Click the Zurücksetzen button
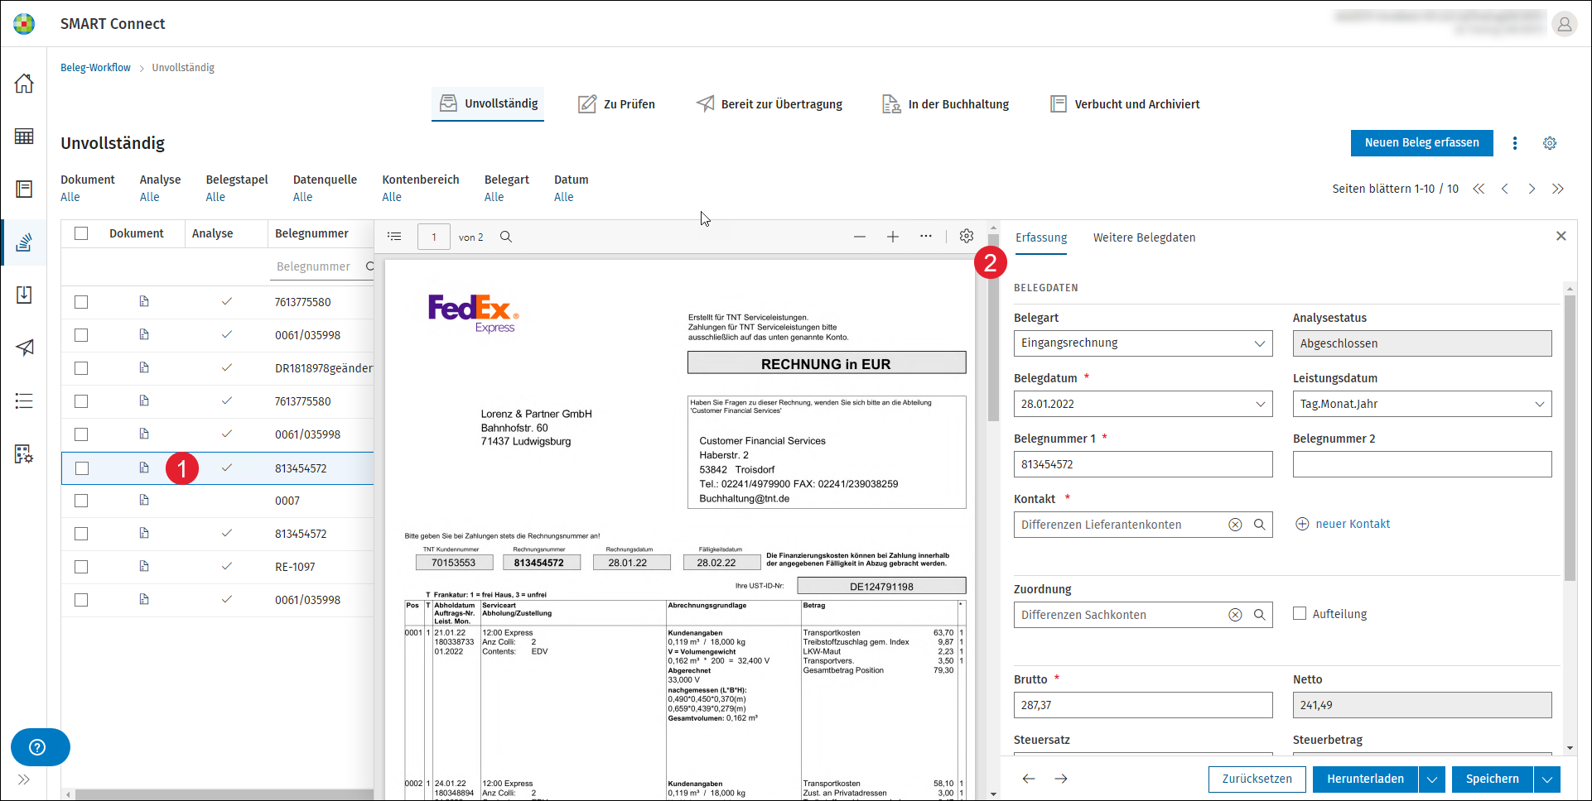The height and width of the screenshot is (801, 1592). click(1257, 779)
